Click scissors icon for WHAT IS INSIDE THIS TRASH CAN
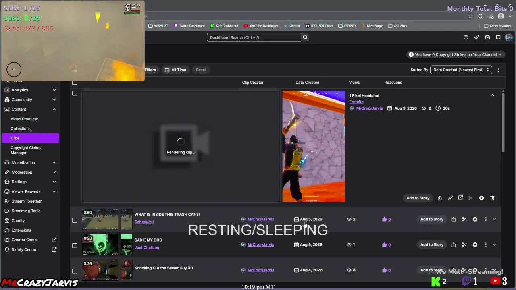The height and width of the screenshot is (290, 516). tap(464, 219)
